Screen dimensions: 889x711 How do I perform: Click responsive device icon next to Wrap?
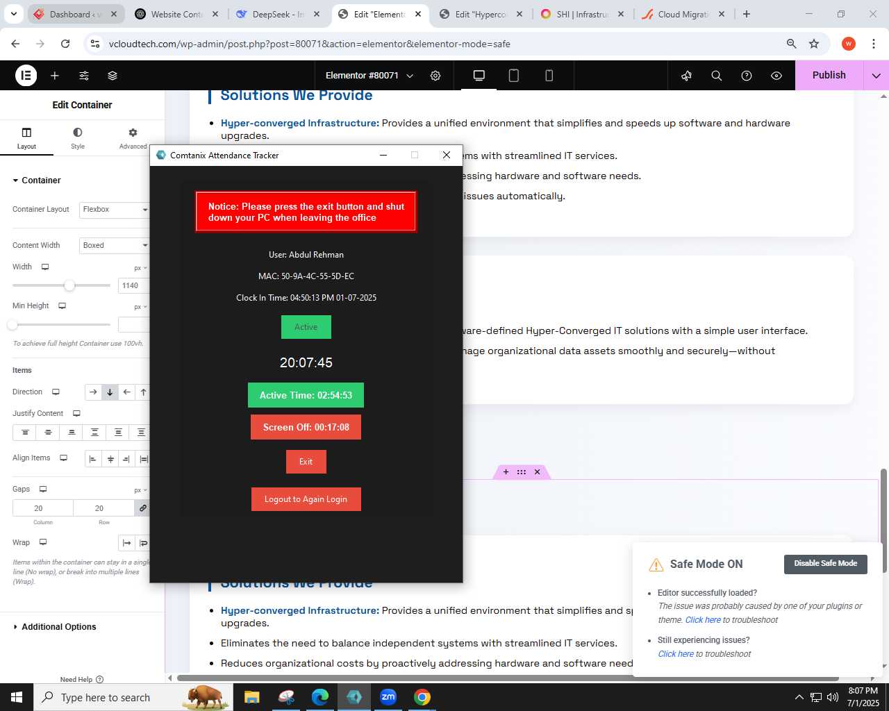[42, 542]
